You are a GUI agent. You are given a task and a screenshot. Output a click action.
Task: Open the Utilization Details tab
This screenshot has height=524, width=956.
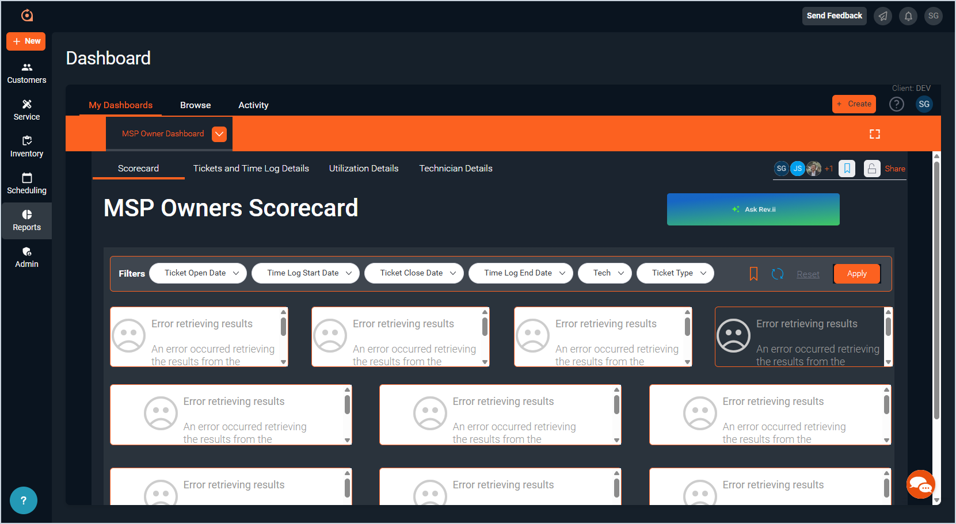point(364,169)
